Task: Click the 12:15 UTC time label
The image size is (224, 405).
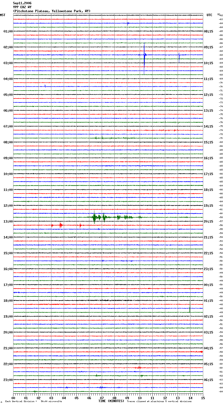Action: click(x=208, y=95)
